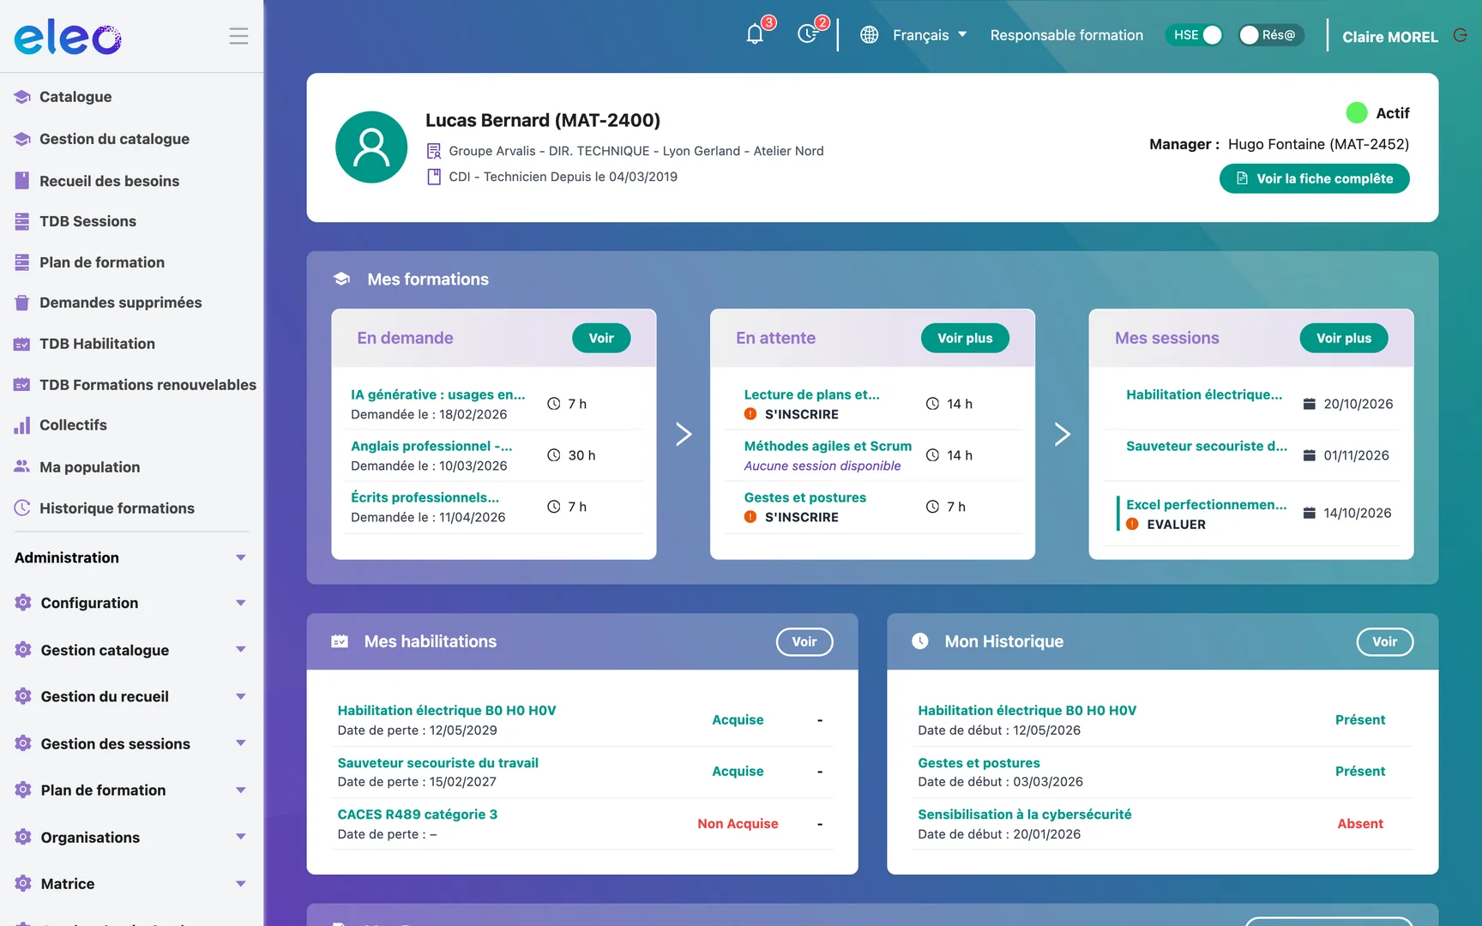The image size is (1482, 926).
Task: Open the Français language dropdown
Action: [930, 35]
